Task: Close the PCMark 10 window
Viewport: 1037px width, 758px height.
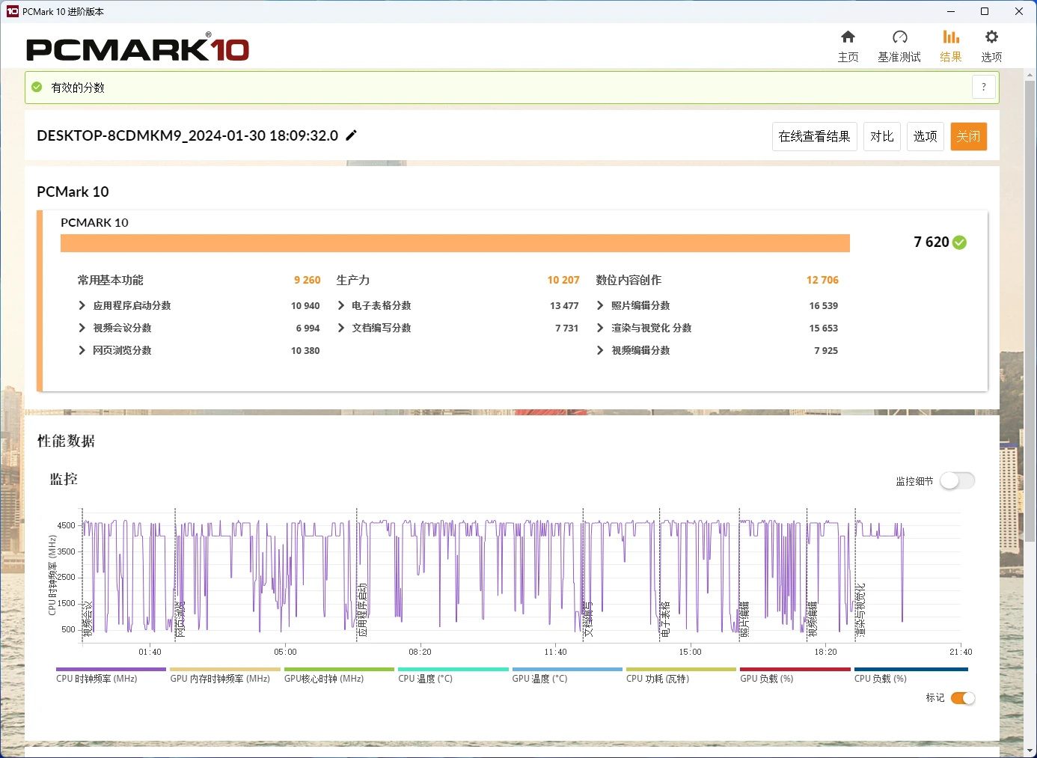Action: 1019,11
